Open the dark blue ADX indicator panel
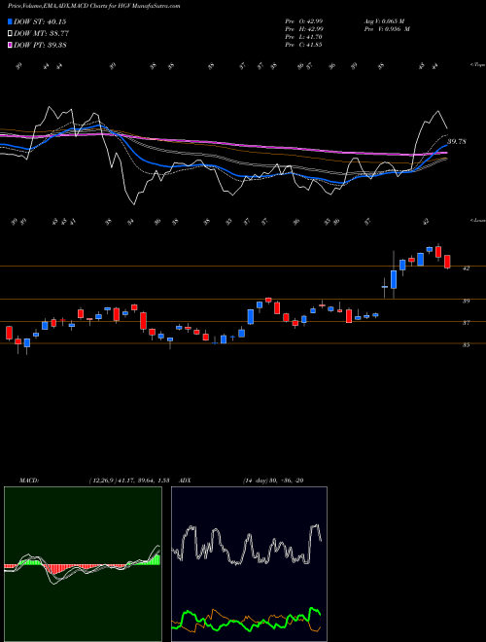The image size is (486, 642). tap(249, 564)
